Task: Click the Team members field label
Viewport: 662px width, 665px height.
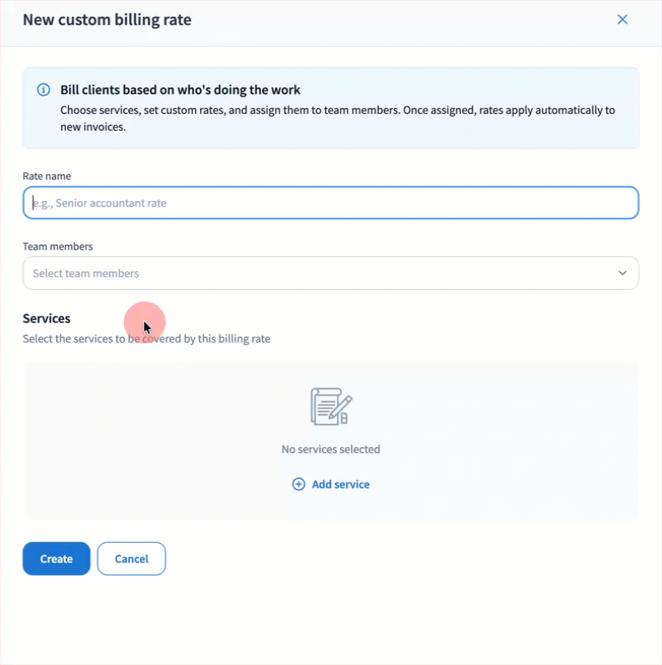Action: tap(58, 246)
